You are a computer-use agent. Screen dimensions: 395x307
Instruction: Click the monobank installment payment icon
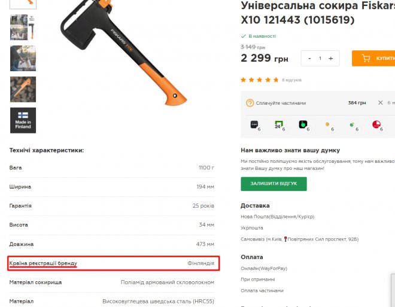tap(255, 125)
